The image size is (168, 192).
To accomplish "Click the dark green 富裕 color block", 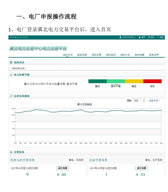I will click(98, 81).
